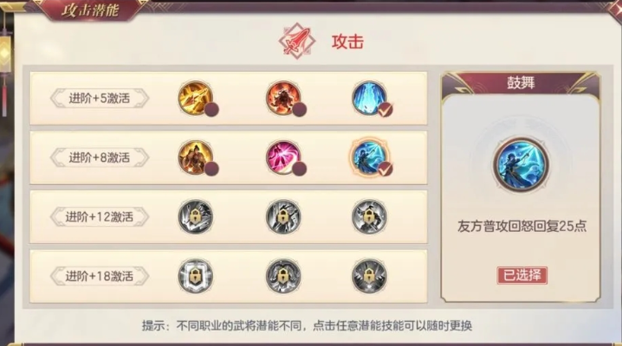Select the highlighted blue 鼓舞 skill in 进阶+8 row
Viewport: 622px width, 346px height.
point(369,157)
